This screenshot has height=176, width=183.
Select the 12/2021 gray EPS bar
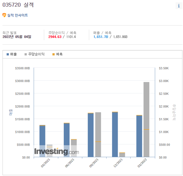pos(122,155)
